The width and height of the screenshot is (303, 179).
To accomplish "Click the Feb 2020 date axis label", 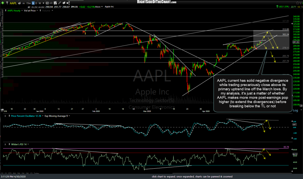I will tap(96, 111).
